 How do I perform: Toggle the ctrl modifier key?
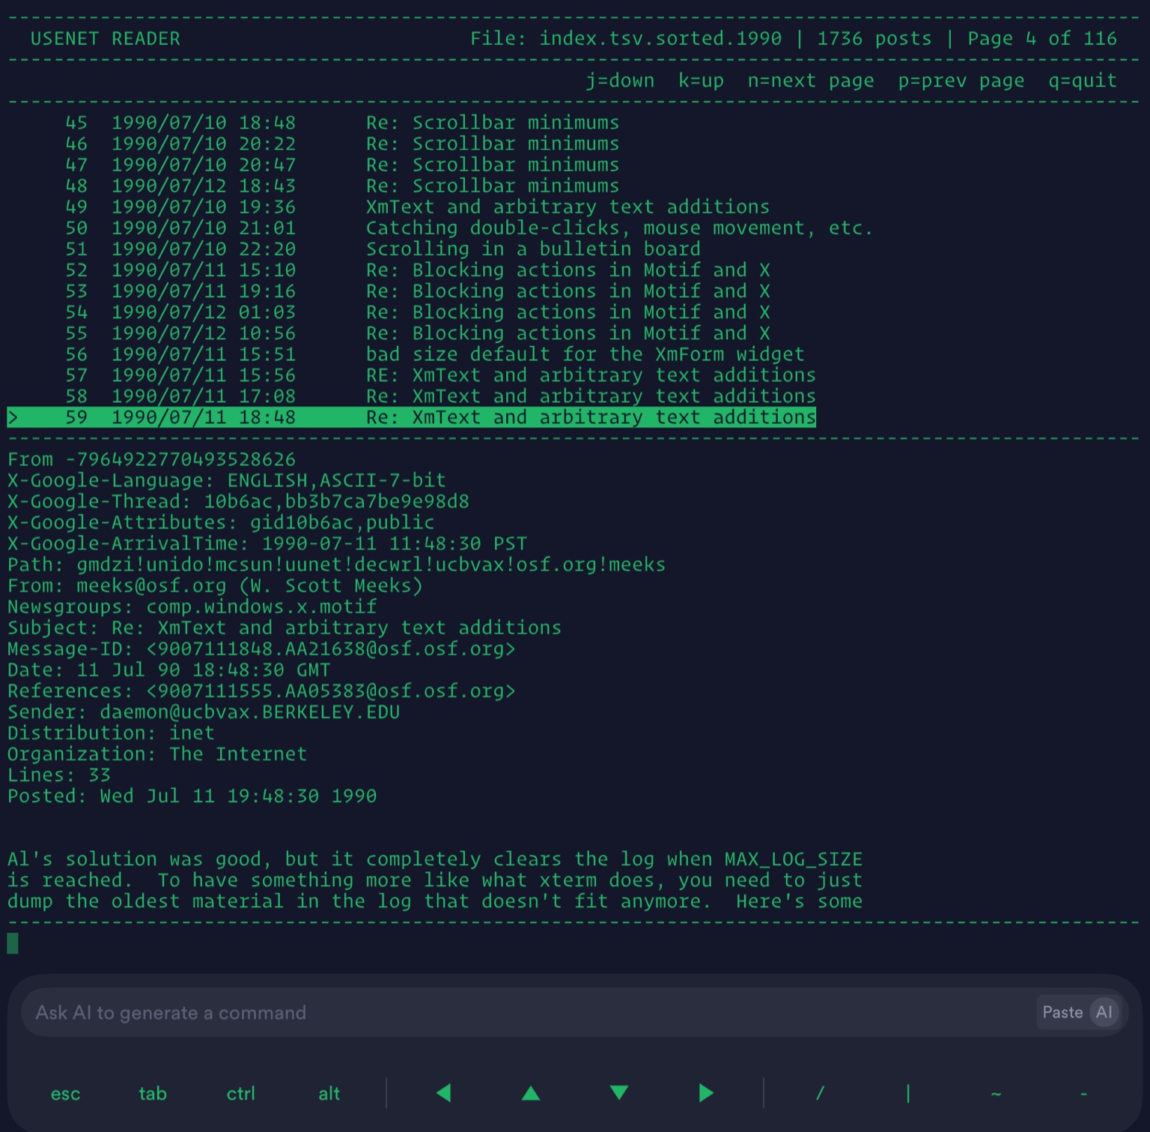(x=240, y=1093)
